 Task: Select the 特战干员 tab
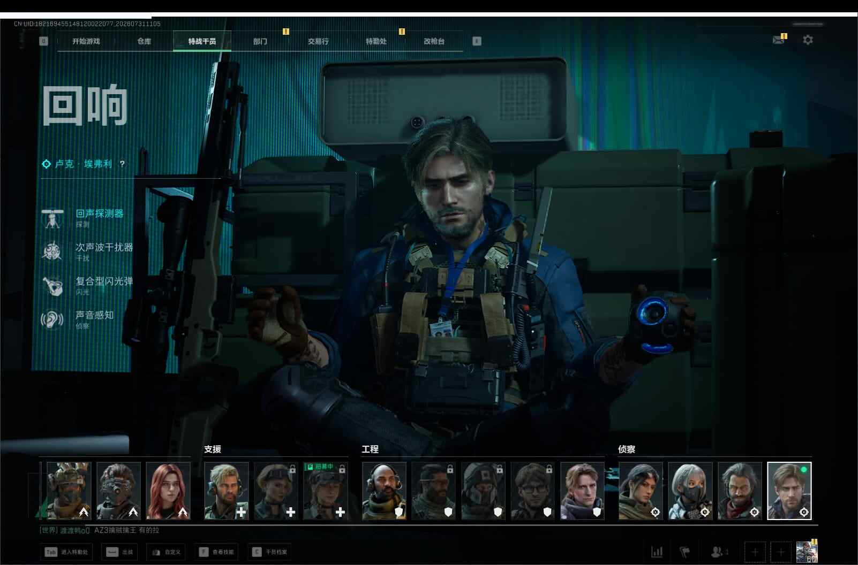pyautogui.click(x=202, y=41)
